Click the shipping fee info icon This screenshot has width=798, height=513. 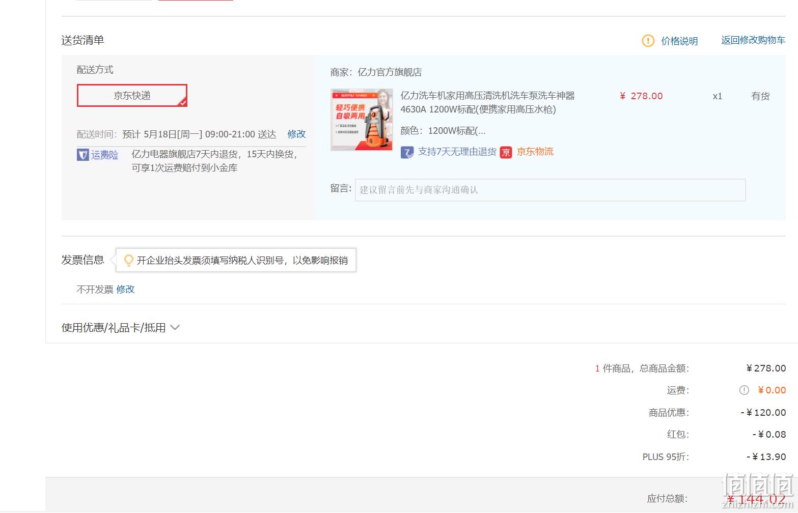coord(744,390)
